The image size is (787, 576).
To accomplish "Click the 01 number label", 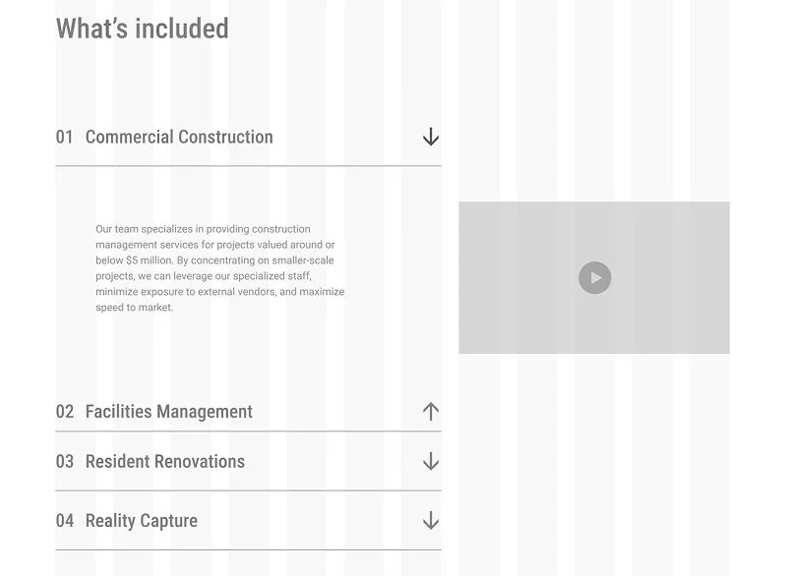I will pyautogui.click(x=64, y=138).
